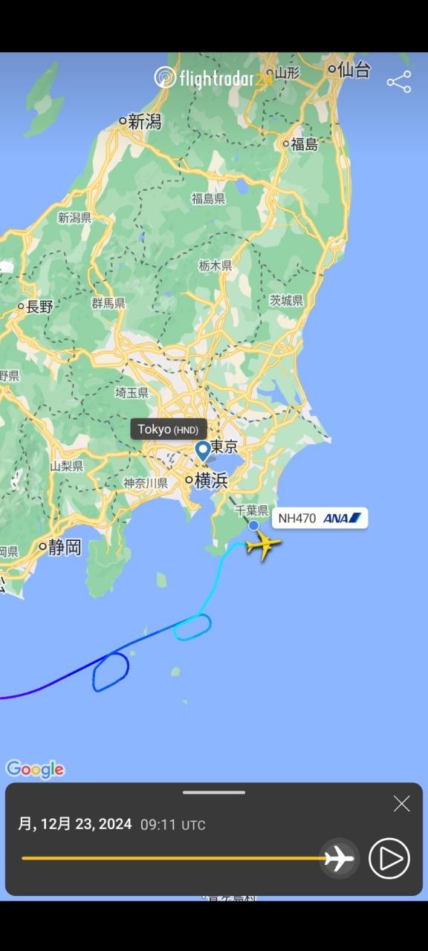
Task: Tap the 新潟 city marker
Action: (123, 120)
